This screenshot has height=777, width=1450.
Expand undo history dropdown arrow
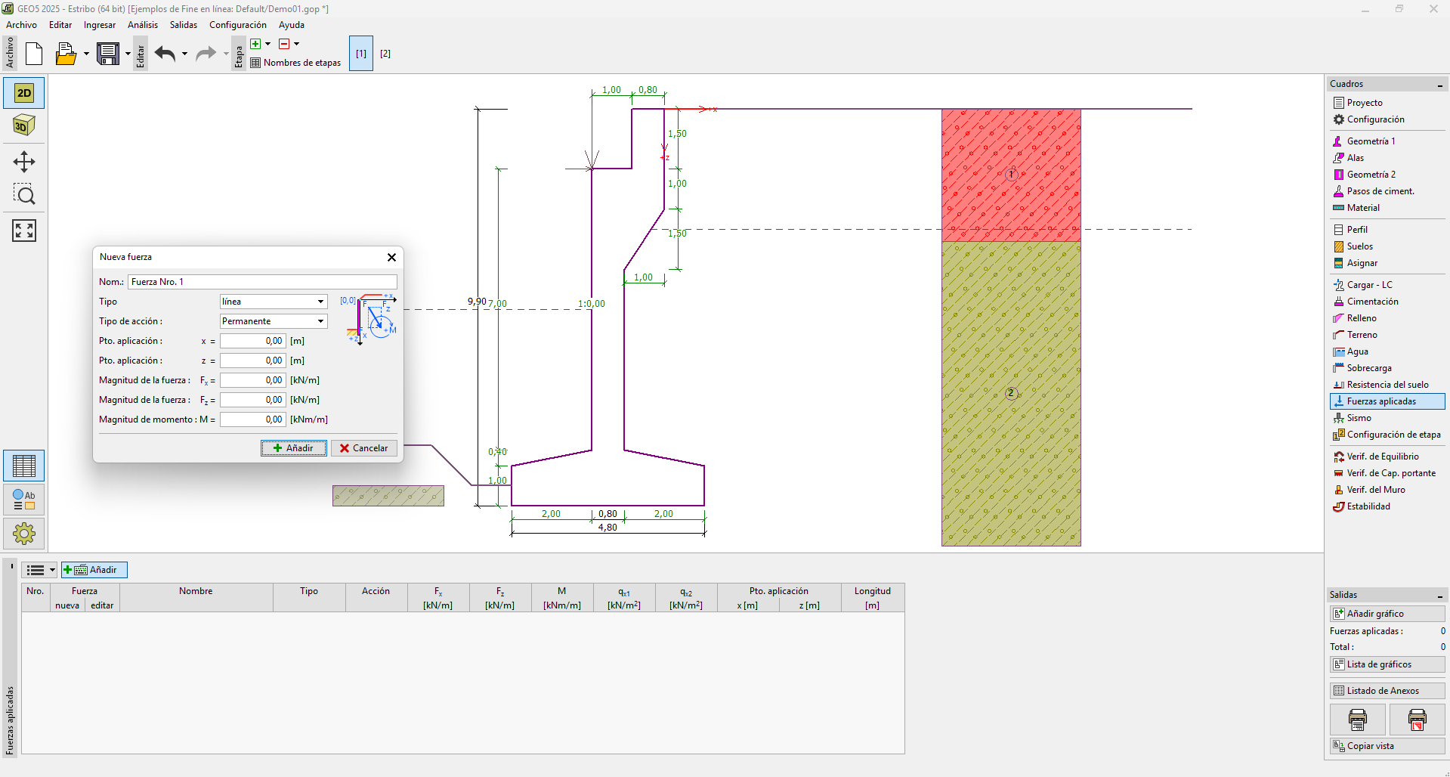point(184,54)
